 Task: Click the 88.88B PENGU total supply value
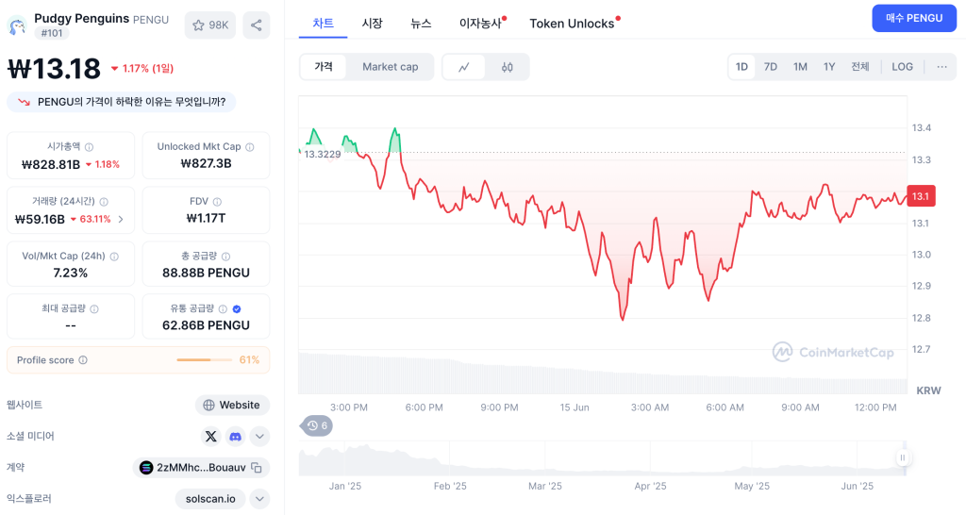206,273
